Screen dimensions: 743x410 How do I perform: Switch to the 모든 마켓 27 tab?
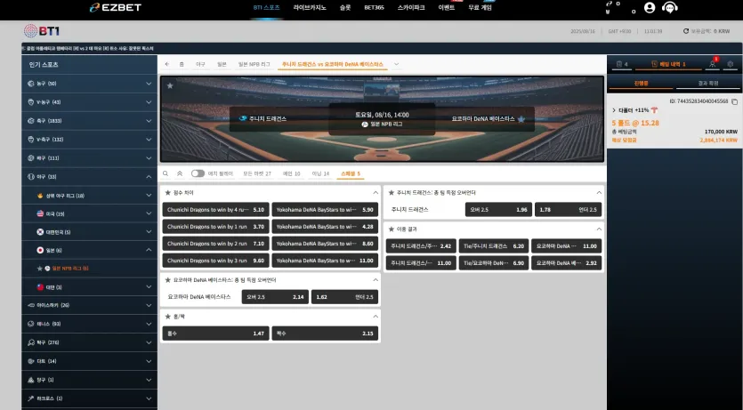257,173
